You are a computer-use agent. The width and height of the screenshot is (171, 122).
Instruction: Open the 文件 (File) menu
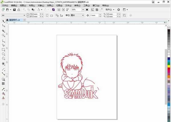5,5
